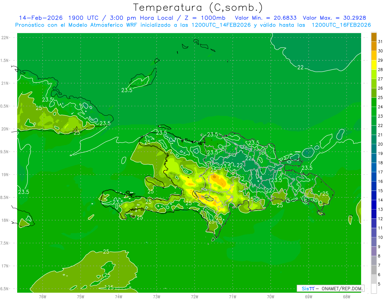Click the "71W" longitude axis label

coord(232,296)
